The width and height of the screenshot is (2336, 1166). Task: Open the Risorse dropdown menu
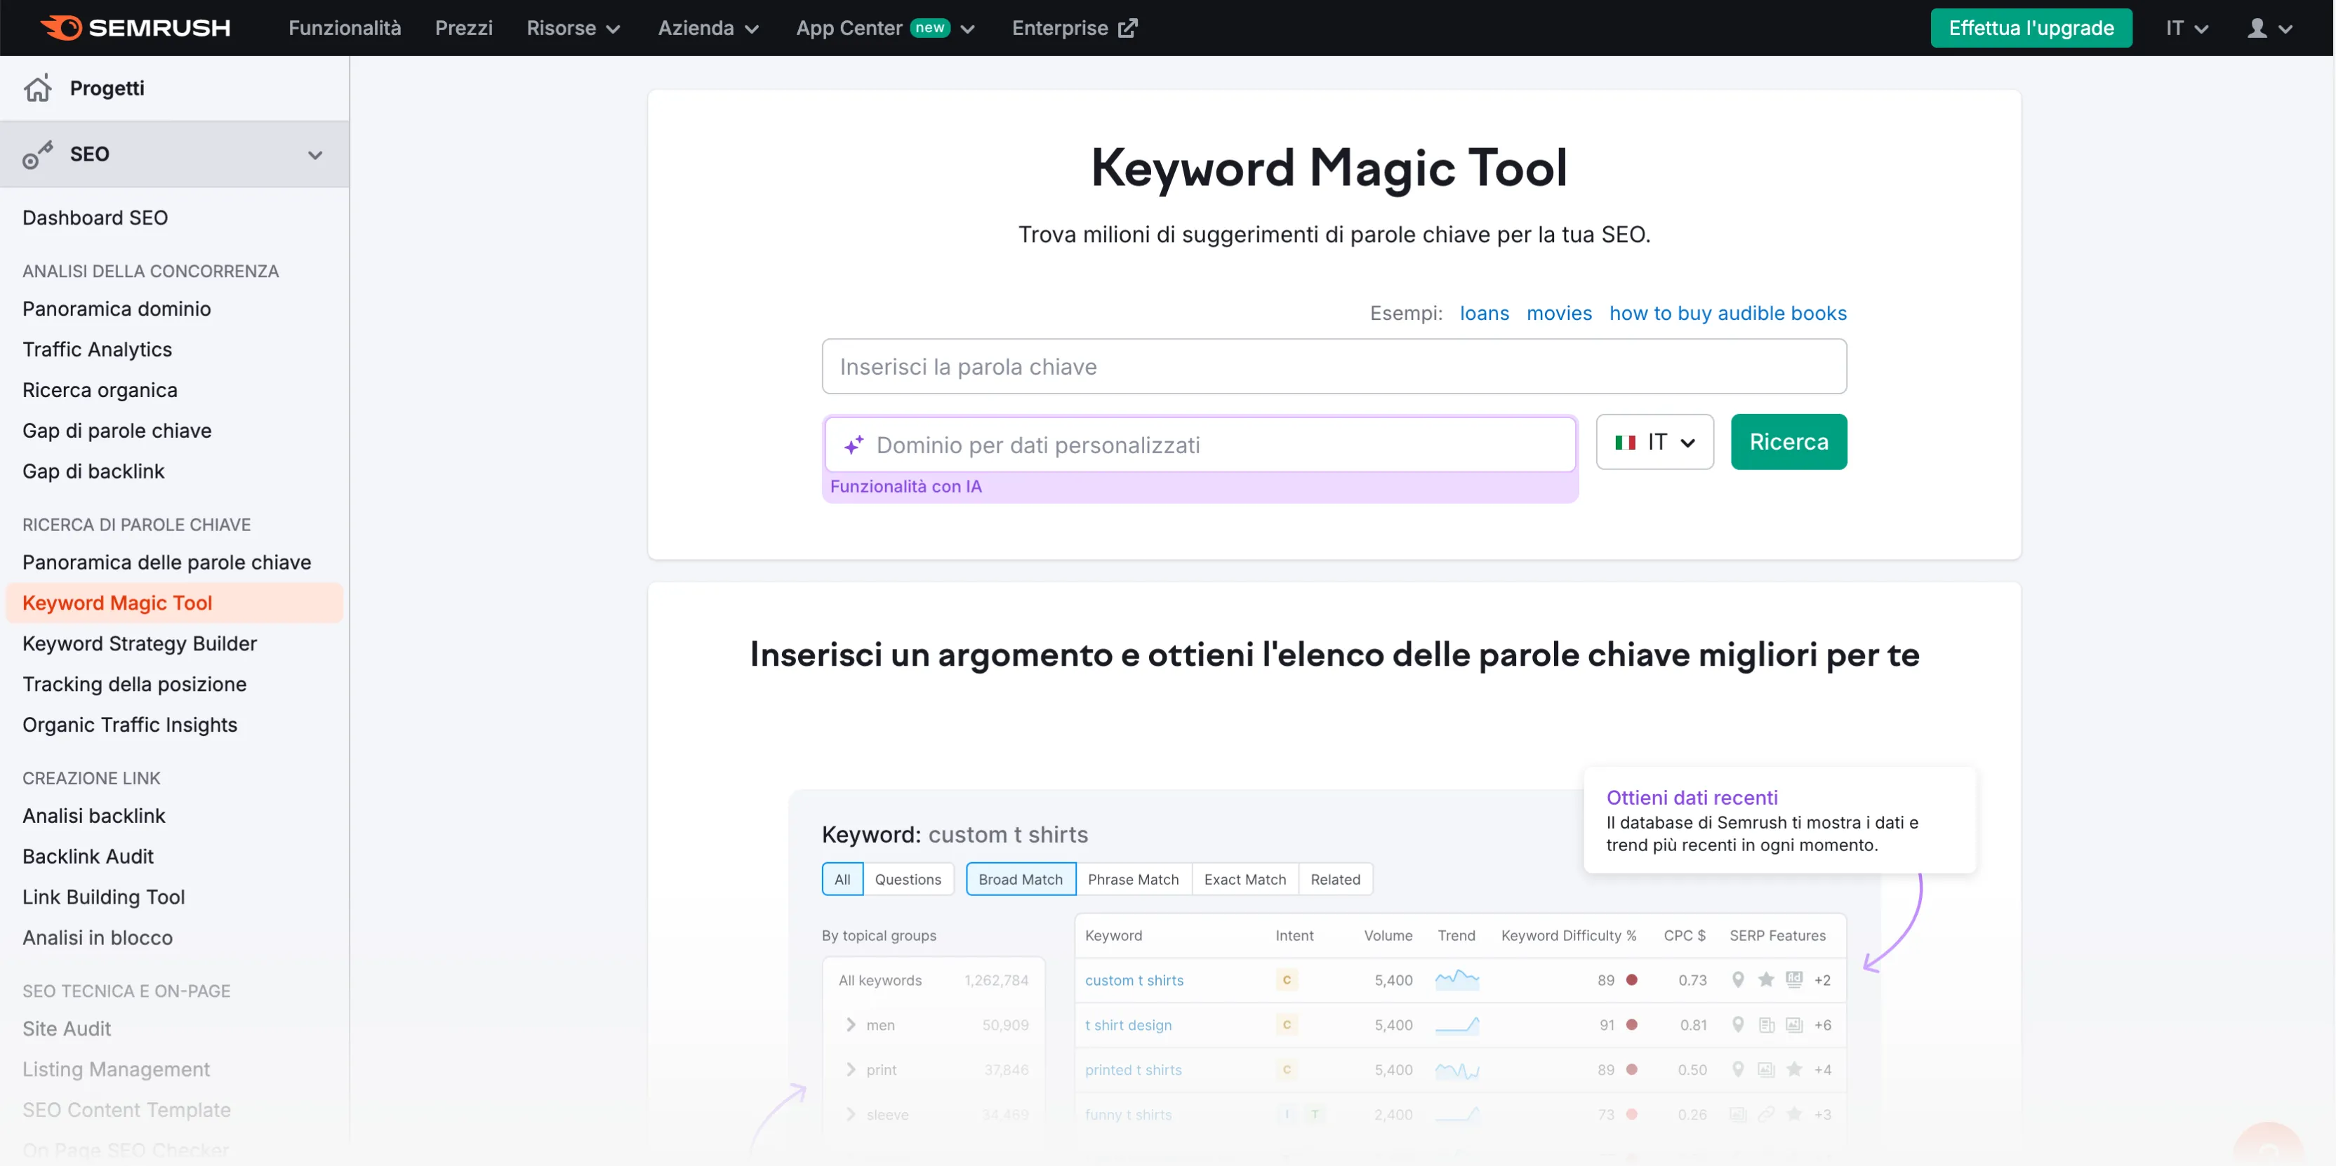pyautogui.click(x=573, y=28)
